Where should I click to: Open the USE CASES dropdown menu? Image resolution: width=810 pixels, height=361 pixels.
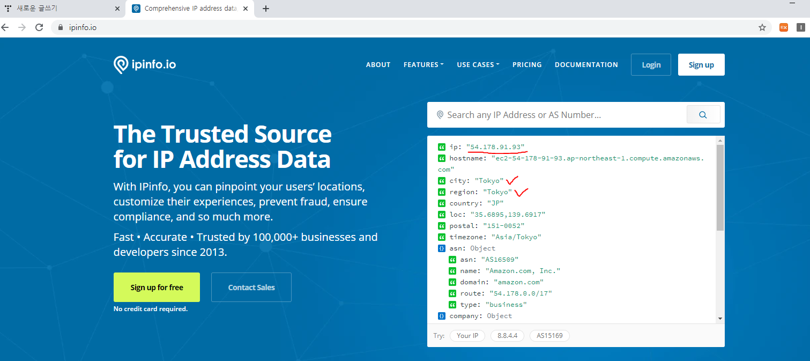[478, 64]
